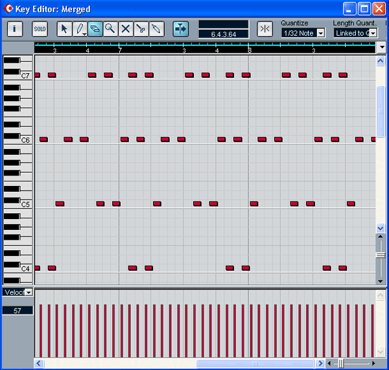Click the horizontal zoom out arrow

click(x=329, y=364)
